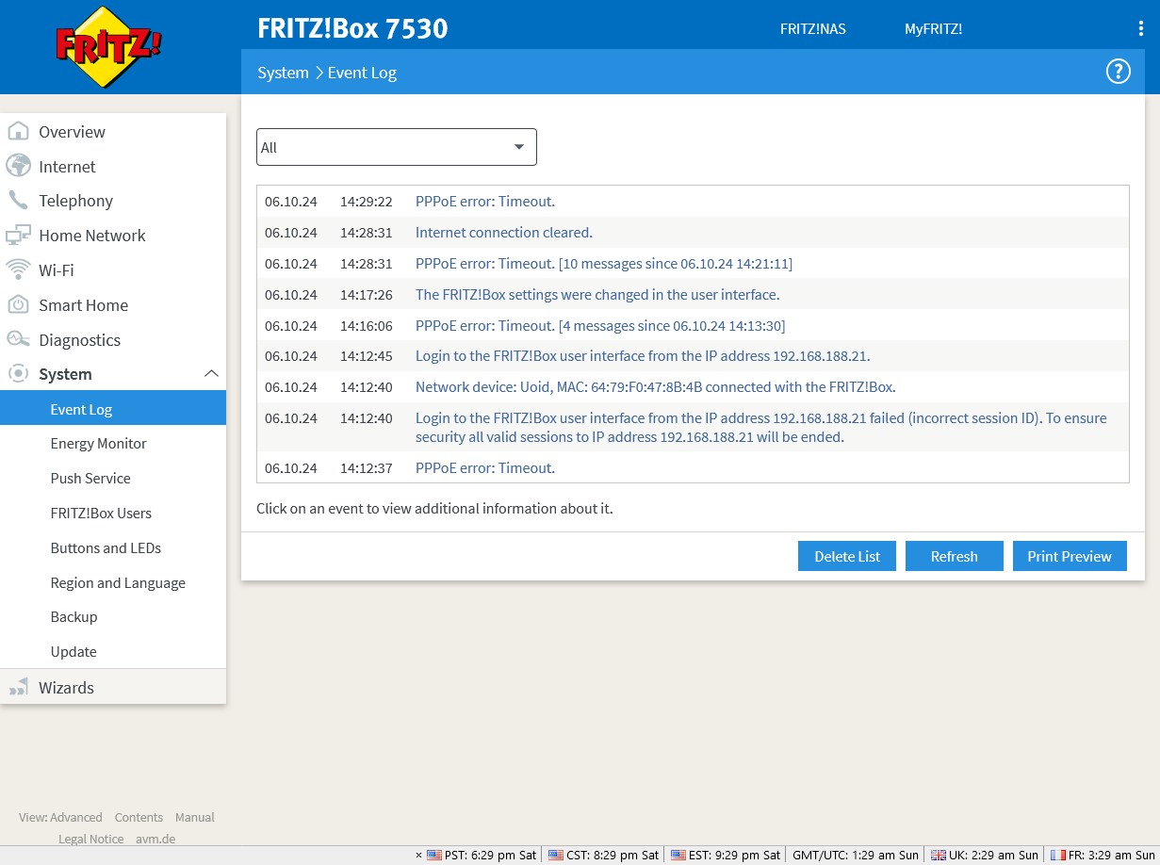
Task: Open the Energy Monitor page
Action: coord(98,443)
